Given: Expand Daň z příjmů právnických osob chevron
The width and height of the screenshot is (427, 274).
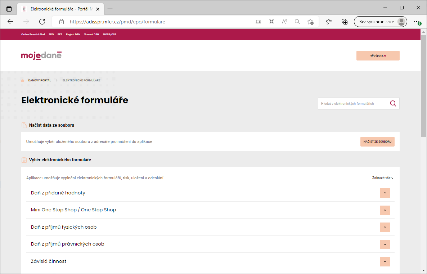Looking at the screenshot, I should pyautogui.click(x=385, y=244).
